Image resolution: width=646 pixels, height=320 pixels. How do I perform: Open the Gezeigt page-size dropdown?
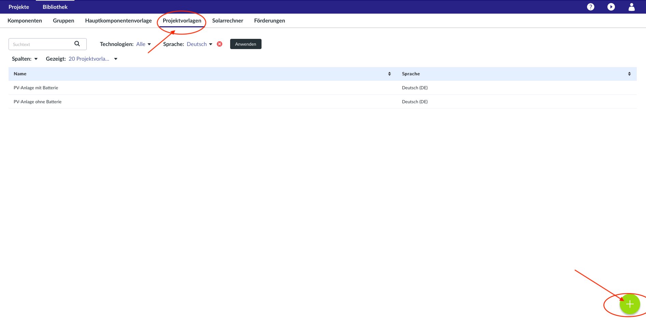(x=93, y=59)
